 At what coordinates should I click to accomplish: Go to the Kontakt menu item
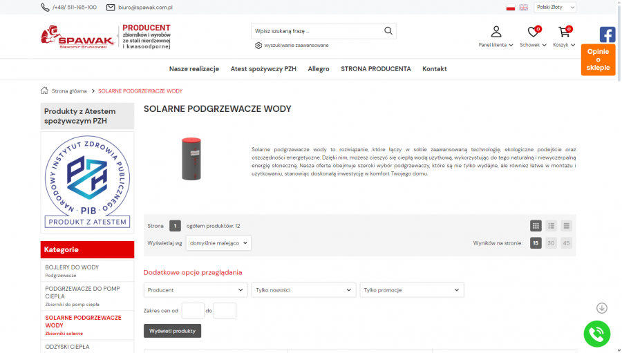click(435, 68)
